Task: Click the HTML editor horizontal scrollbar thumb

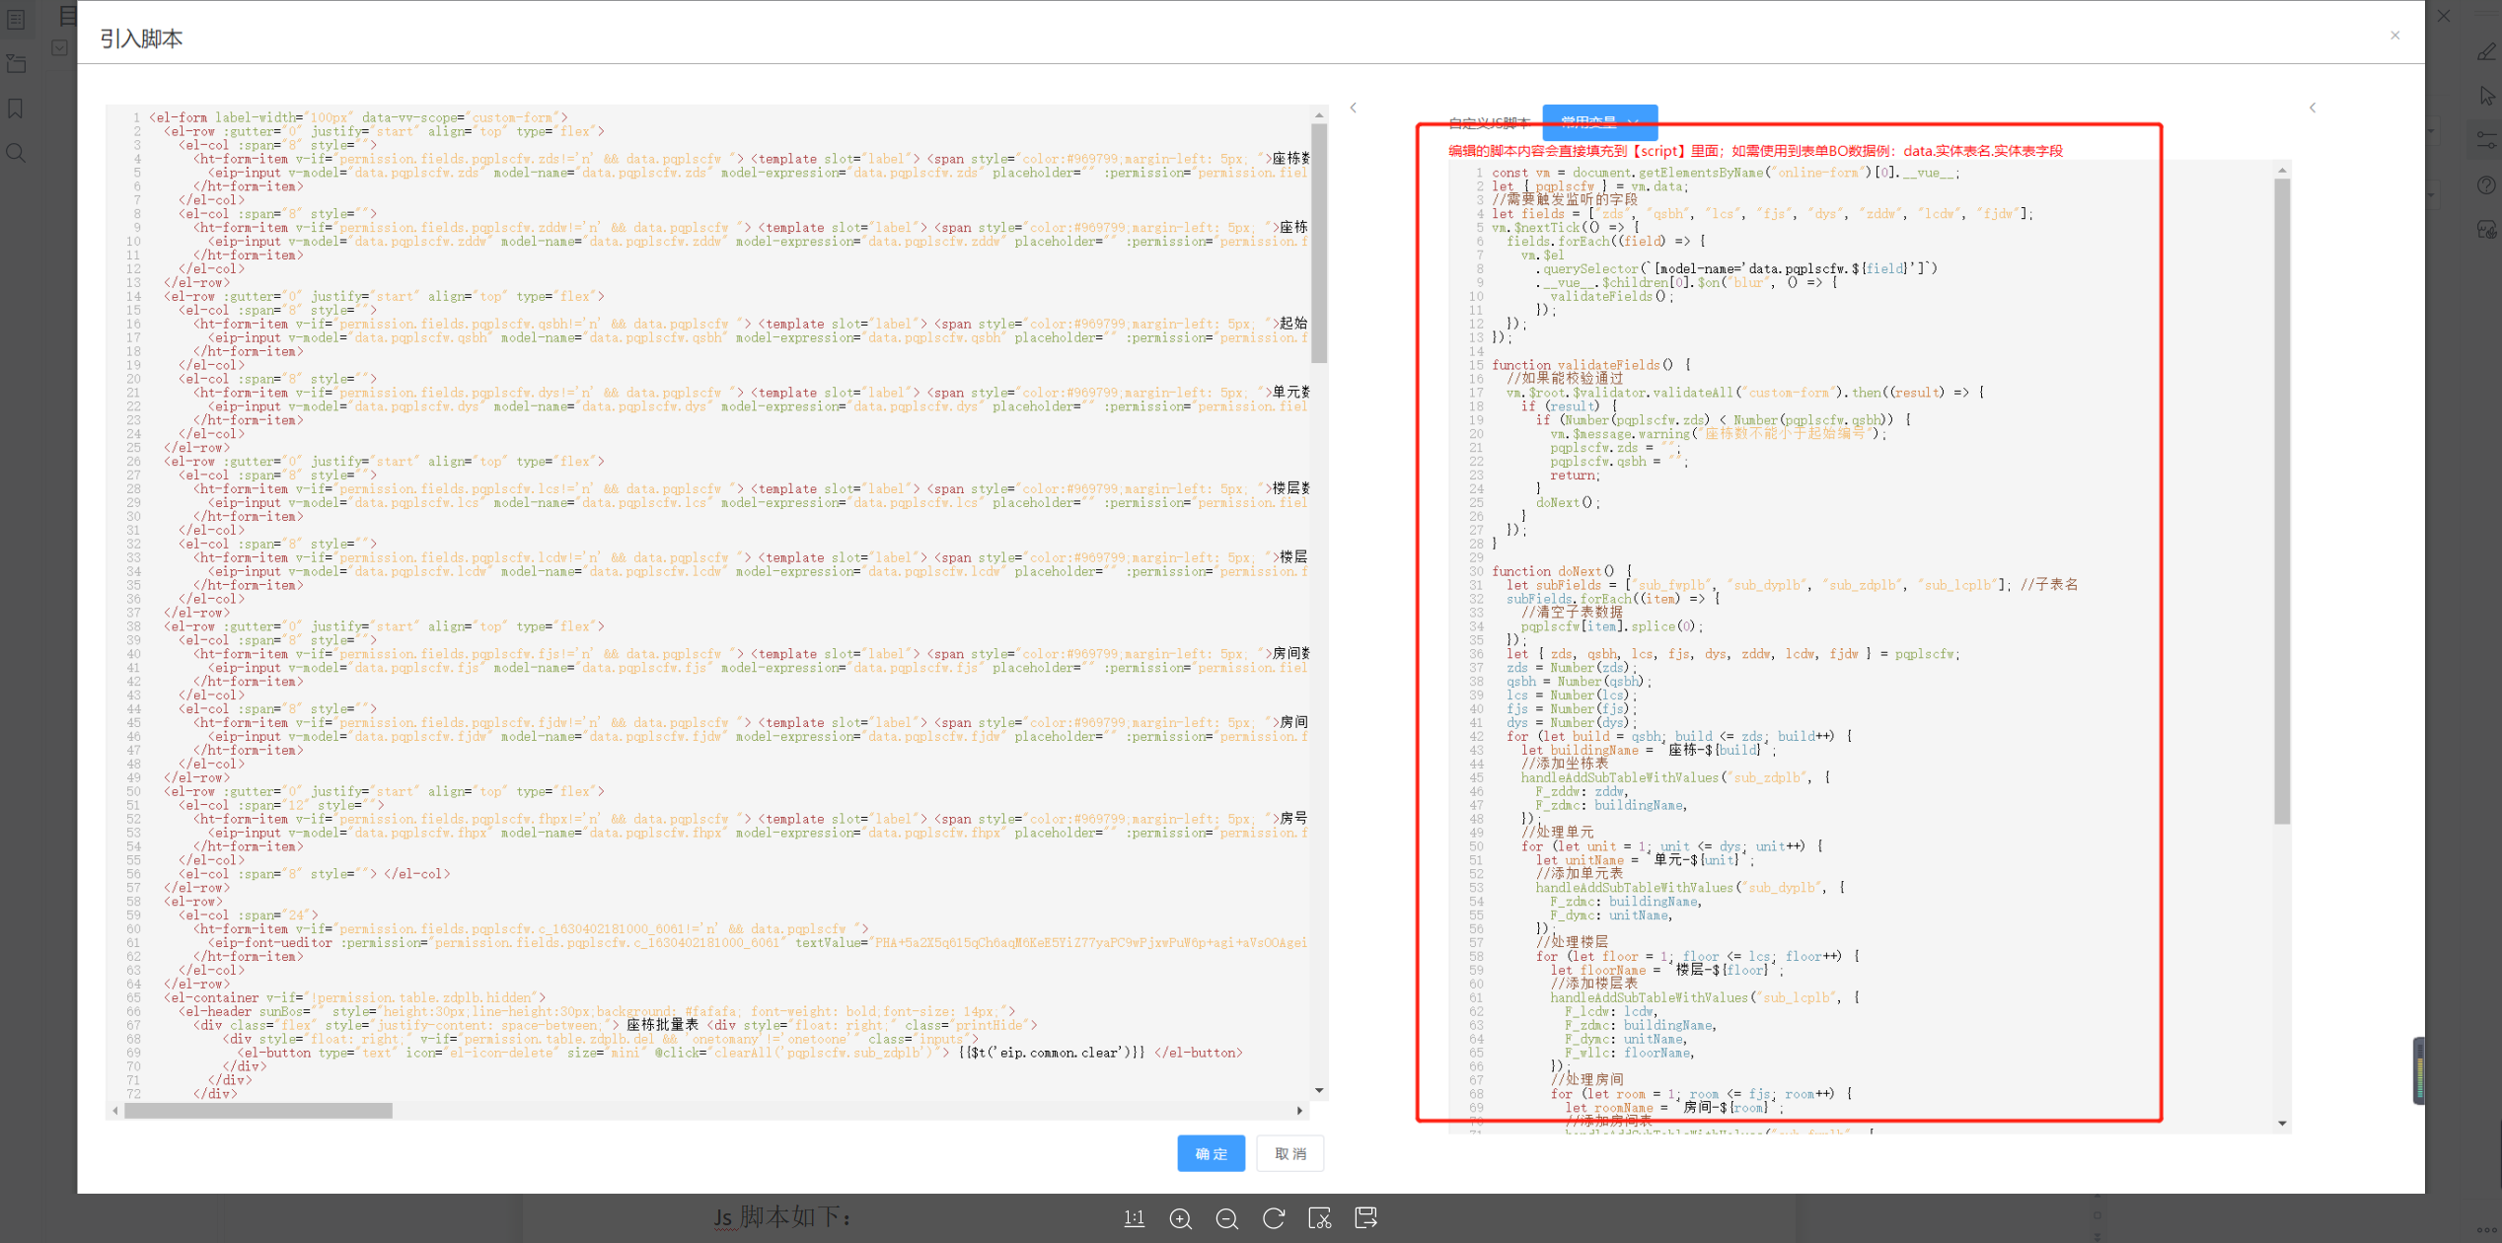Action: (x=258, y=1111)
